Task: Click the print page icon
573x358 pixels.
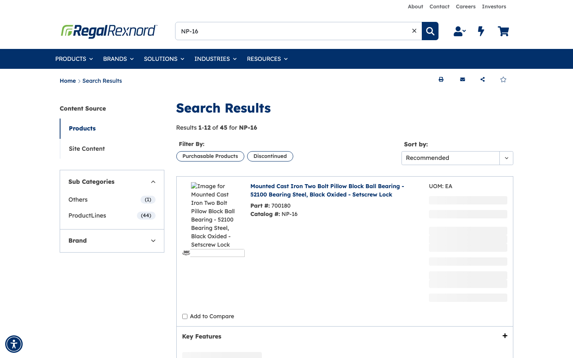Action: pos(441,80)
